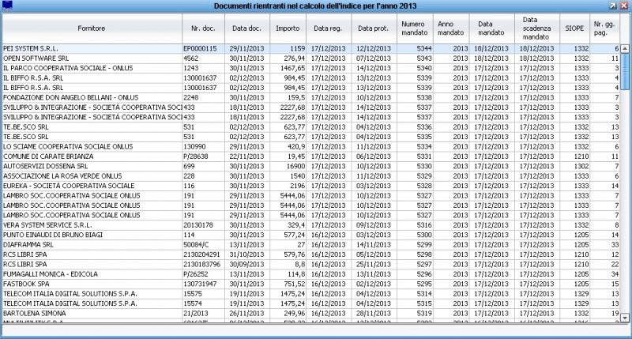Click importo value 16900
Screen dimensions: 632x339
pos(295,166)
